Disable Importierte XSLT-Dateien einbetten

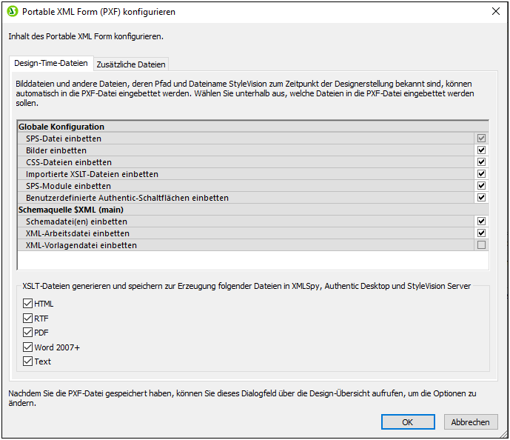click(x=481, y=174)
